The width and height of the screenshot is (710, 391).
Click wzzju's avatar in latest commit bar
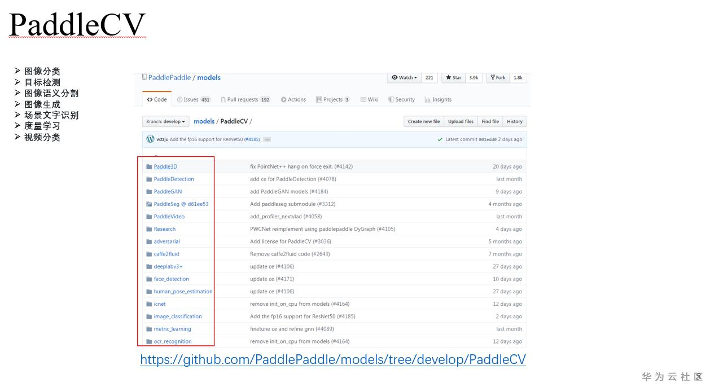point(150,139)
